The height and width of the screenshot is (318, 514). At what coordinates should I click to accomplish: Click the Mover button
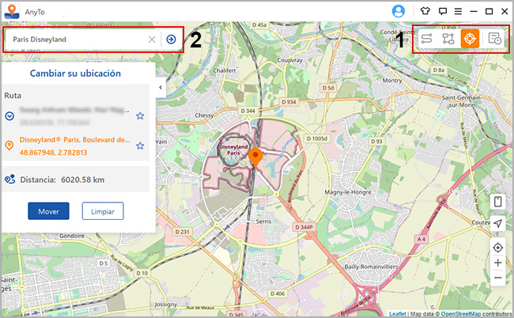(48, 211)
